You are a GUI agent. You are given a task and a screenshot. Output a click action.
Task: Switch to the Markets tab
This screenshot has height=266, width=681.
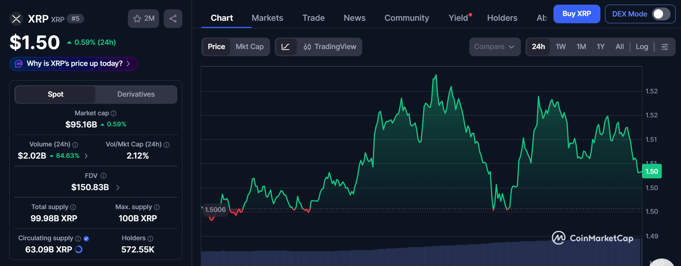(267, 18)
